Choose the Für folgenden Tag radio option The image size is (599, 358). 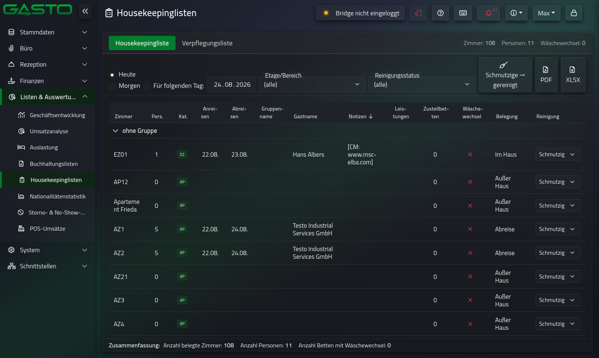point(147,86)
